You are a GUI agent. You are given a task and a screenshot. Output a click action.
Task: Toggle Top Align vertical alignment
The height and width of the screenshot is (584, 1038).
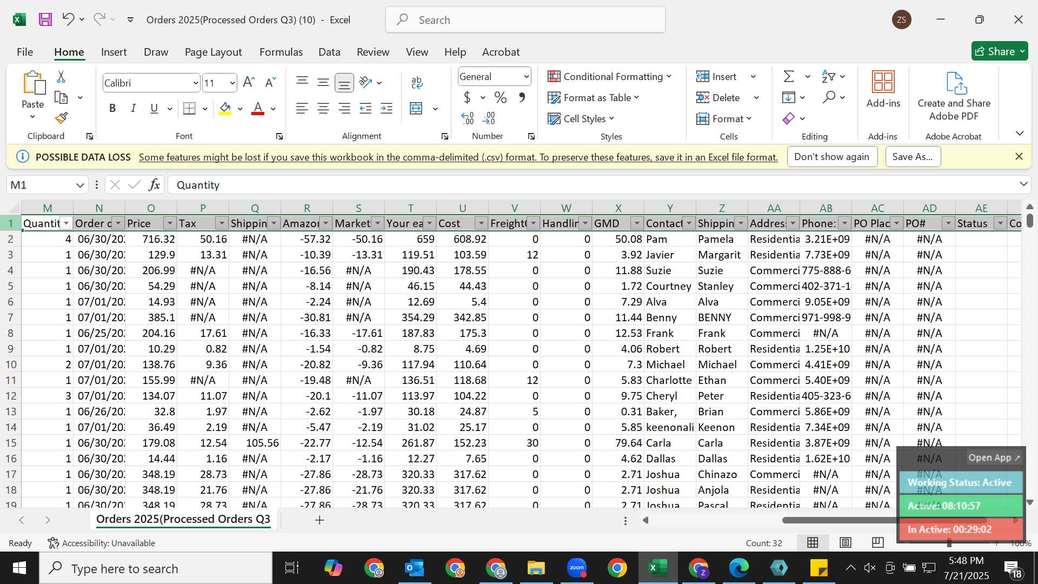coord(302,82)
